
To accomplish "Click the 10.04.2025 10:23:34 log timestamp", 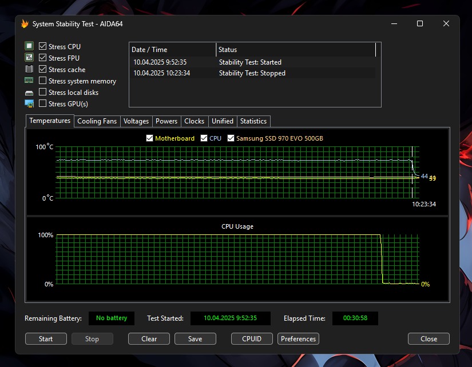I will 162,73.
